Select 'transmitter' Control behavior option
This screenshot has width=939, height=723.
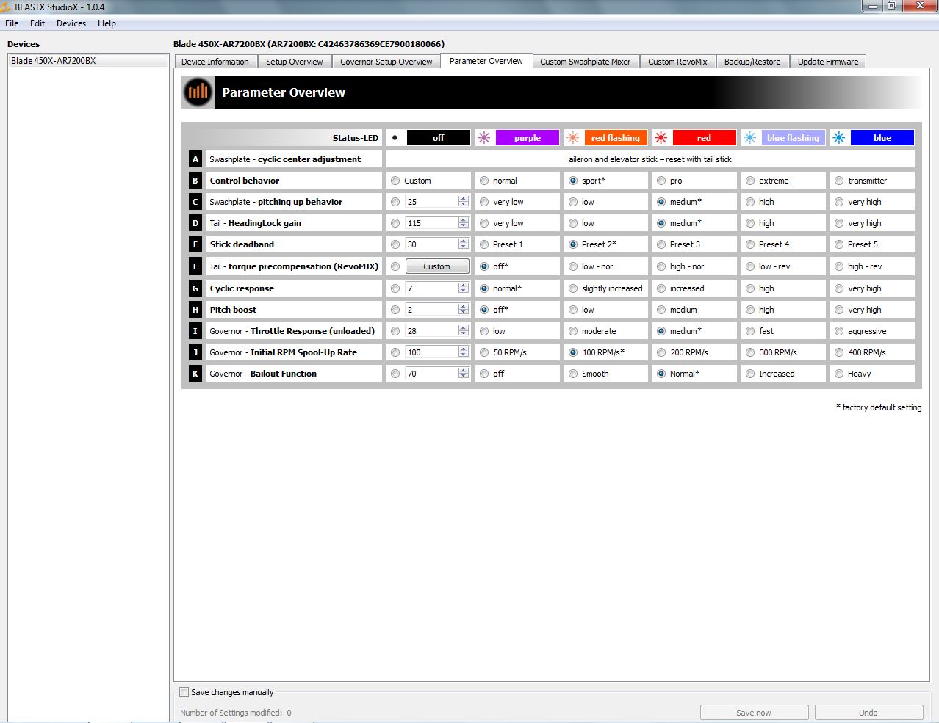839,181
